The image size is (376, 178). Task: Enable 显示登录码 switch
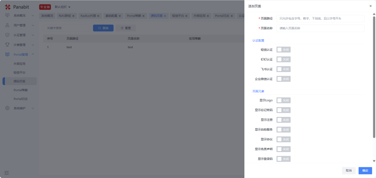(x=283, y=159)
